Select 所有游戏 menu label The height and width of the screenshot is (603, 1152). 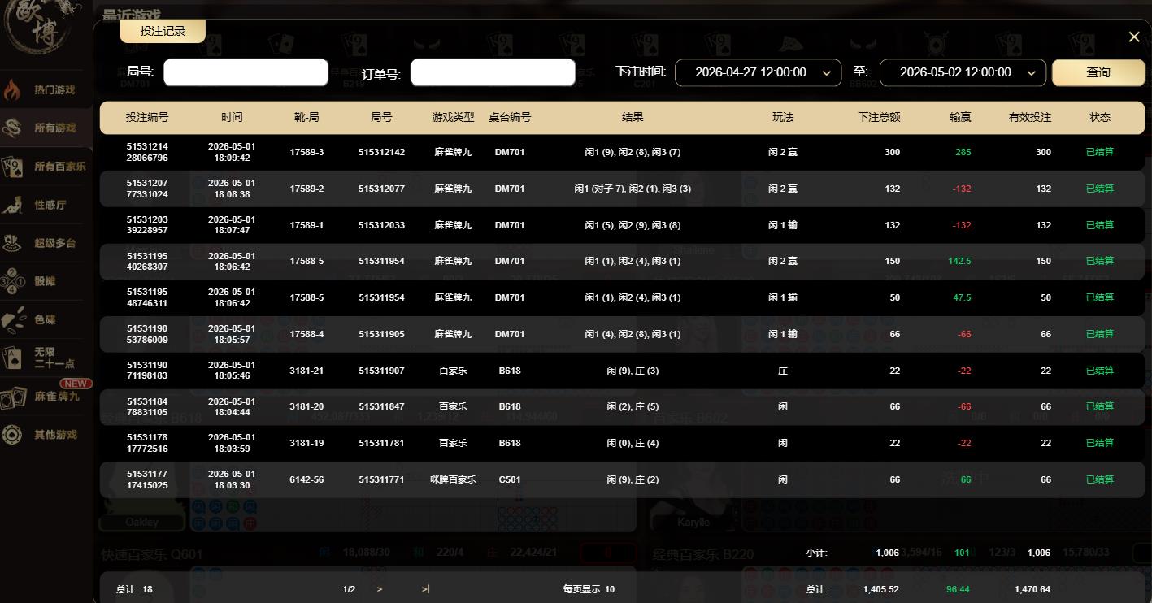[x=54, y=128]
